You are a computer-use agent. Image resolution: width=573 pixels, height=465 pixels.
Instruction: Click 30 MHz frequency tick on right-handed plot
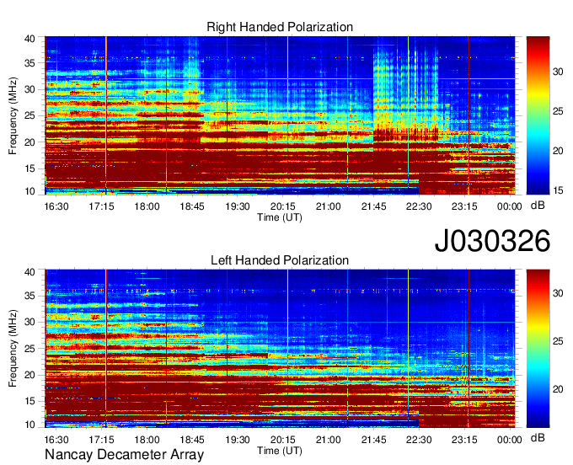tap(29, 89)
